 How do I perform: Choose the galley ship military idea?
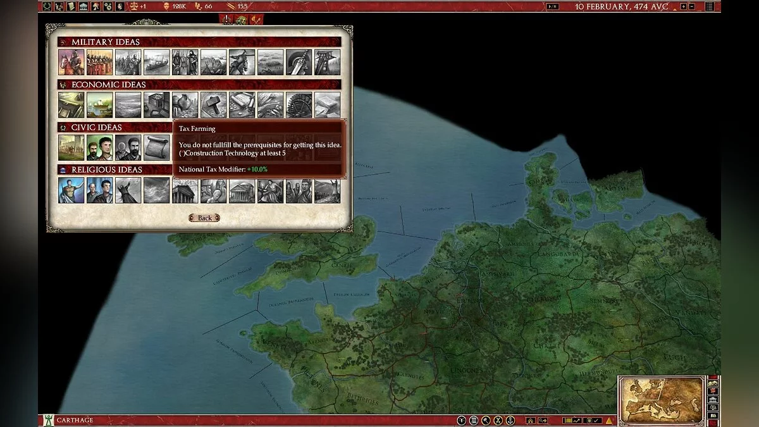pyautogui.click(x=156, y=63)
